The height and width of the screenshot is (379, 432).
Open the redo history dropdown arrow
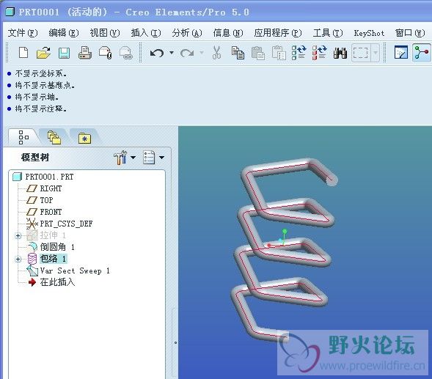pyautogui.click(x=202, y=52)
